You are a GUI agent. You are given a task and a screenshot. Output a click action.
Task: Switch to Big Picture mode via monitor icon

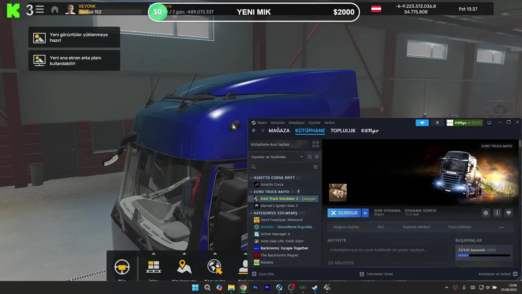tap(489, 122)
